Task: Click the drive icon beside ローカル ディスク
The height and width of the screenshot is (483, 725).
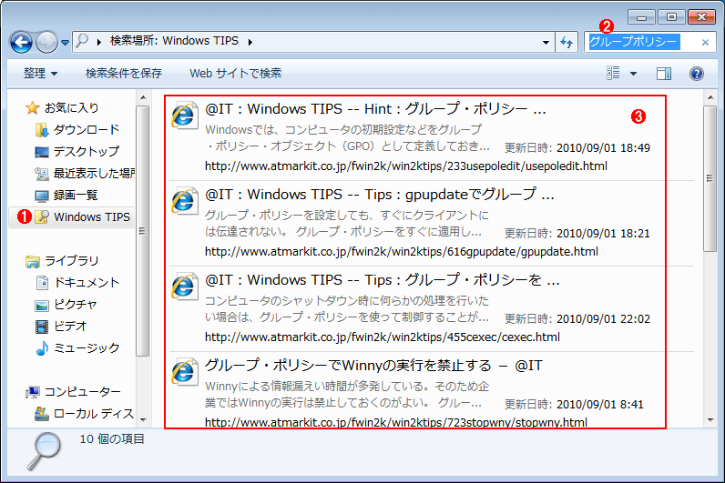Action: pos(42,413)
